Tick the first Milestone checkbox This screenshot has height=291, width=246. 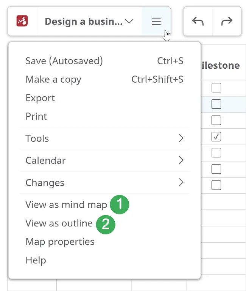(216, 88)
